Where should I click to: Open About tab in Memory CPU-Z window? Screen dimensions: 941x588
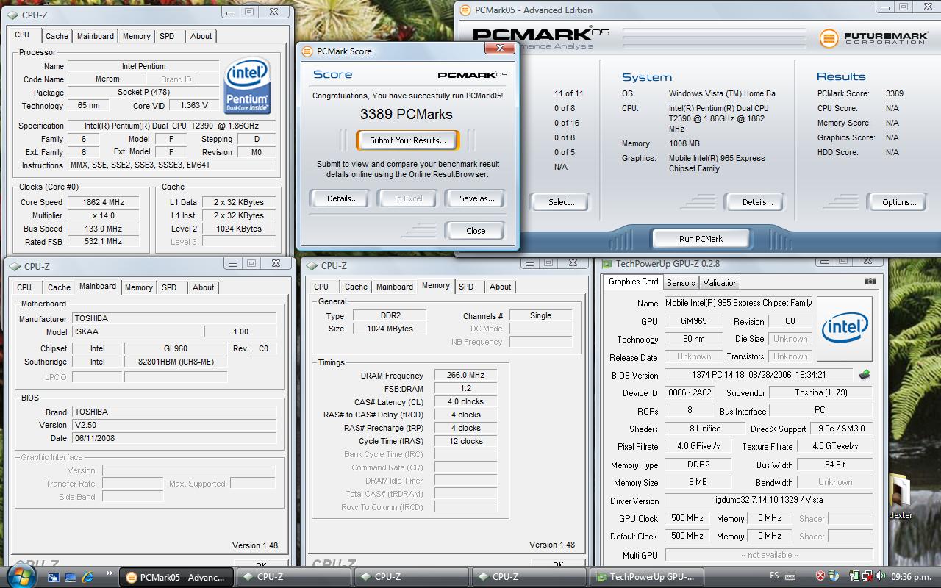point(500,287)
